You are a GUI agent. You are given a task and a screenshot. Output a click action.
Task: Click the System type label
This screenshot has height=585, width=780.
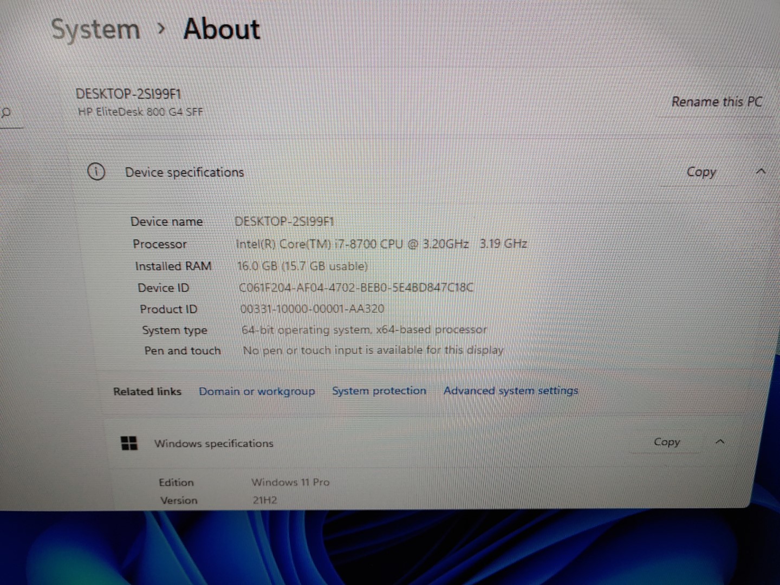[x=174, y=330]
